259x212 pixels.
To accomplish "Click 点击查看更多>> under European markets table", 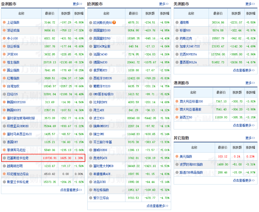I will [x=158, y=206].
